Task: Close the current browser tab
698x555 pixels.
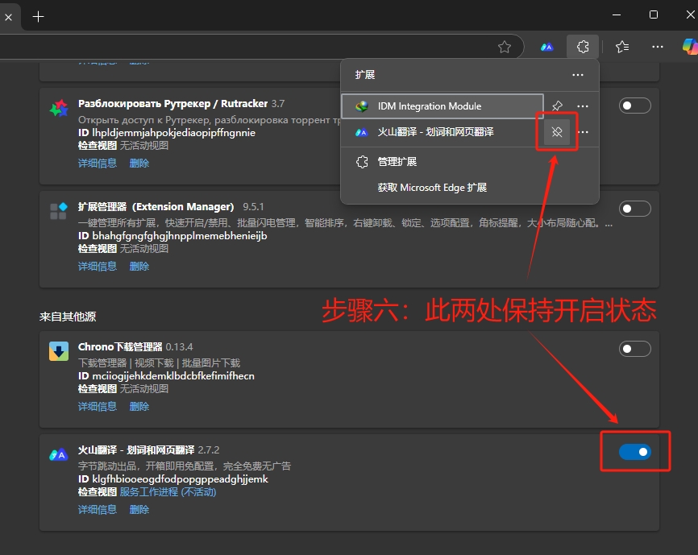Action: coord(8,18)
